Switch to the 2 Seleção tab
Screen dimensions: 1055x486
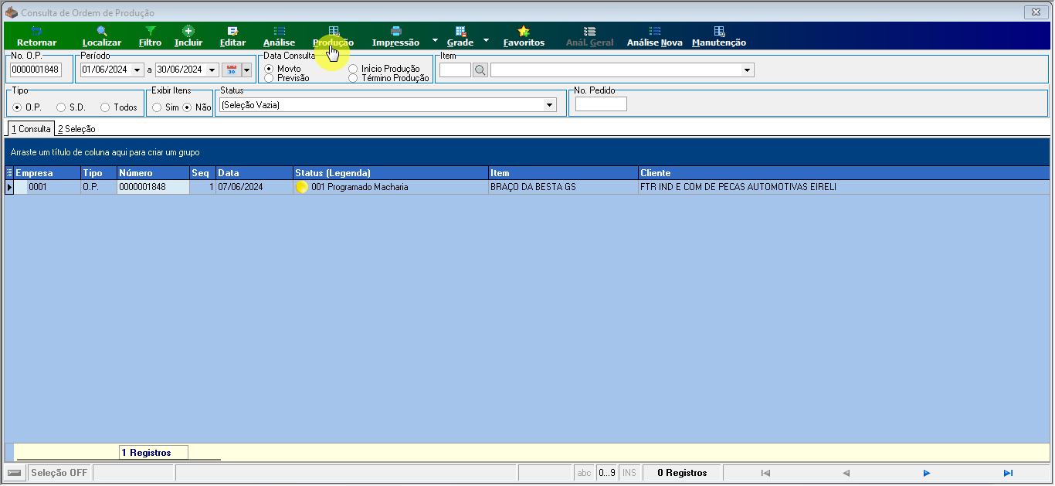76,129
